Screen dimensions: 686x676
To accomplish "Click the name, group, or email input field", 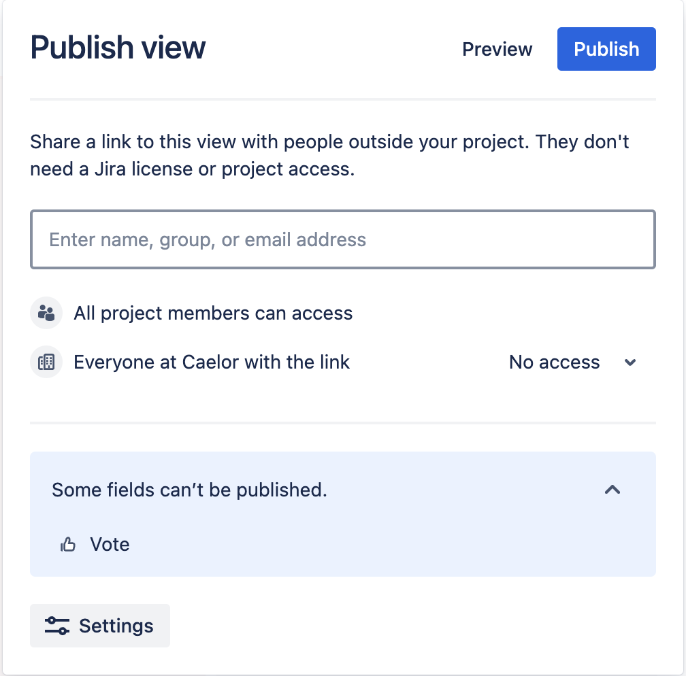I will pyautogui.click(x=342, y=239).
